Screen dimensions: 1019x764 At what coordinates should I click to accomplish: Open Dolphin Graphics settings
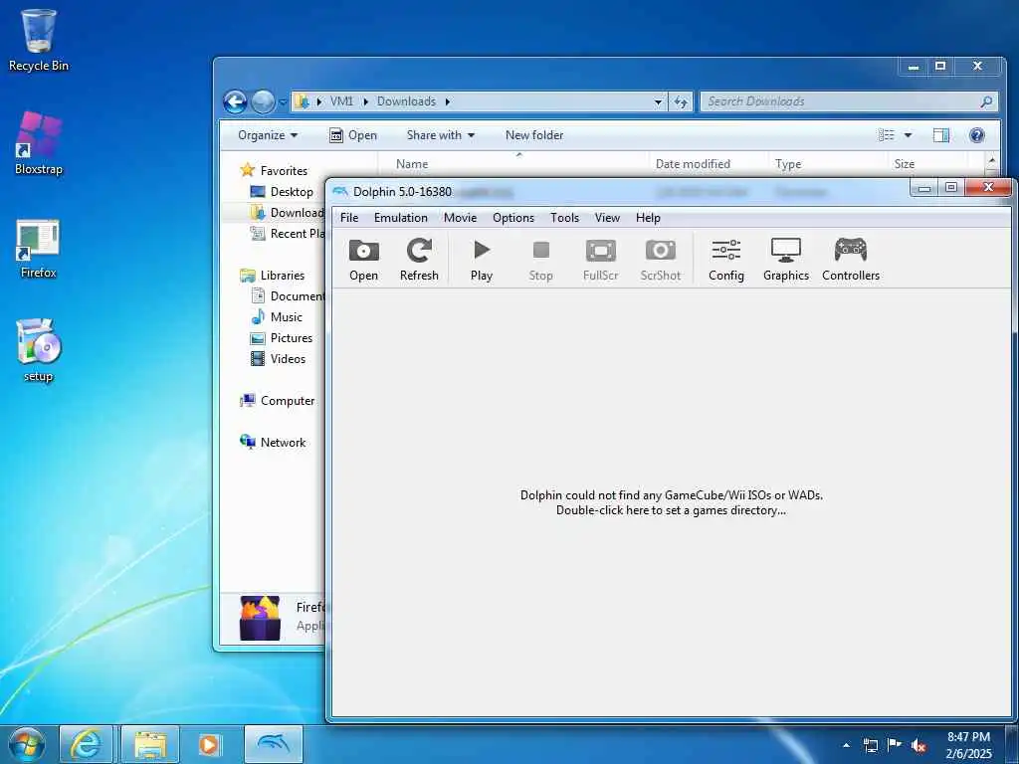786,260
